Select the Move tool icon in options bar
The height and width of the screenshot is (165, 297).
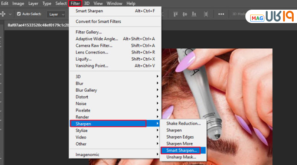[x=3, y=14]
